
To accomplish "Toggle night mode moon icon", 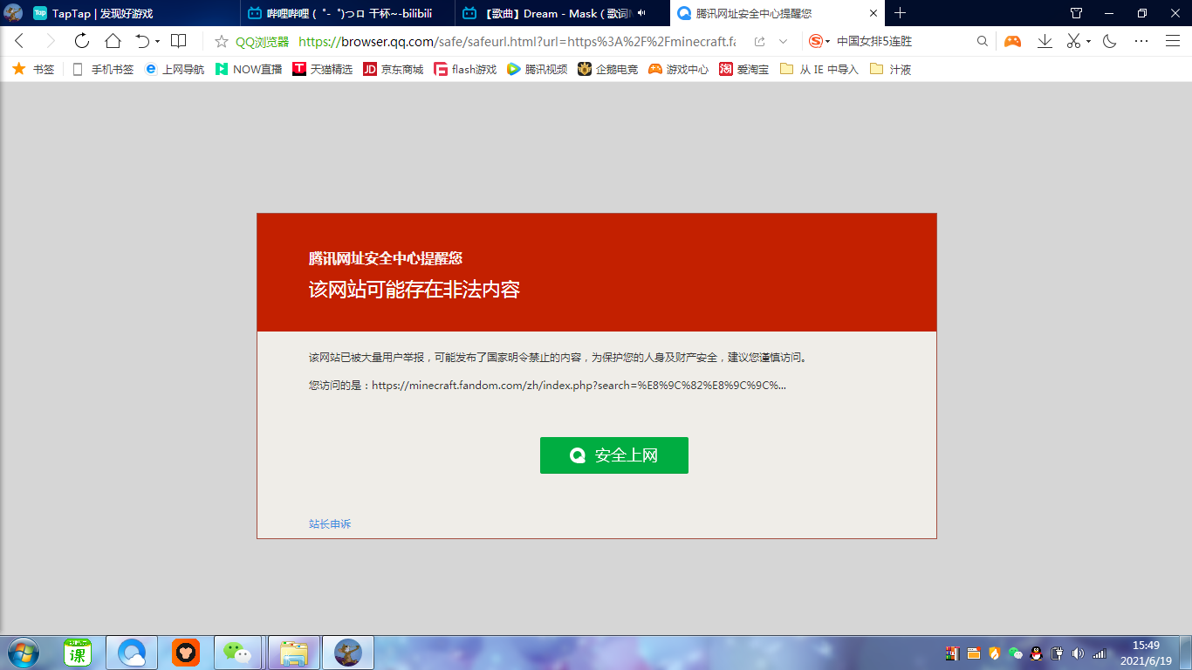I will [1110, 41].
